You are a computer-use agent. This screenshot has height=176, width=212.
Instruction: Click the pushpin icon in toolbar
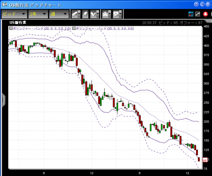pos(85,14)
